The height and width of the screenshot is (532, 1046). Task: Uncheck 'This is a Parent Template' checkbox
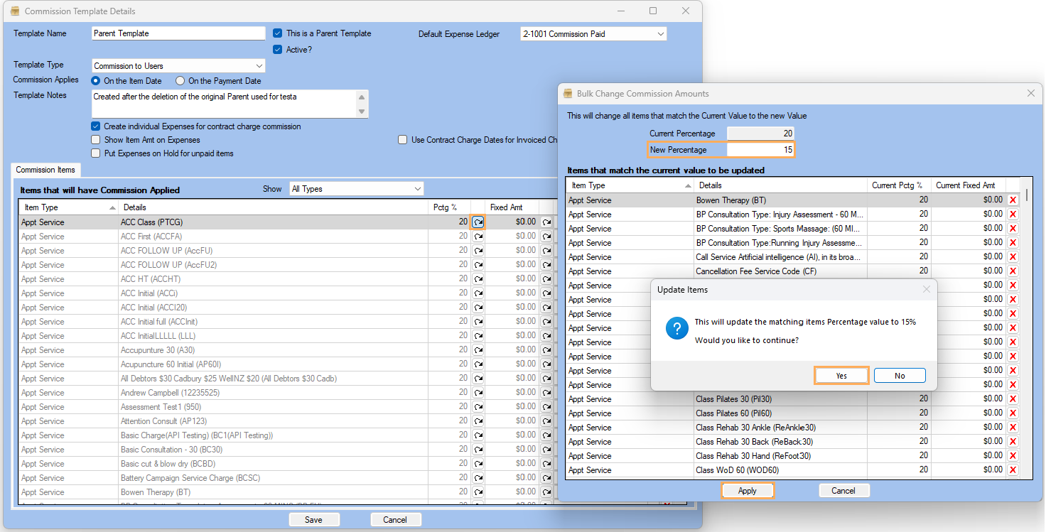tap(279, 33)
